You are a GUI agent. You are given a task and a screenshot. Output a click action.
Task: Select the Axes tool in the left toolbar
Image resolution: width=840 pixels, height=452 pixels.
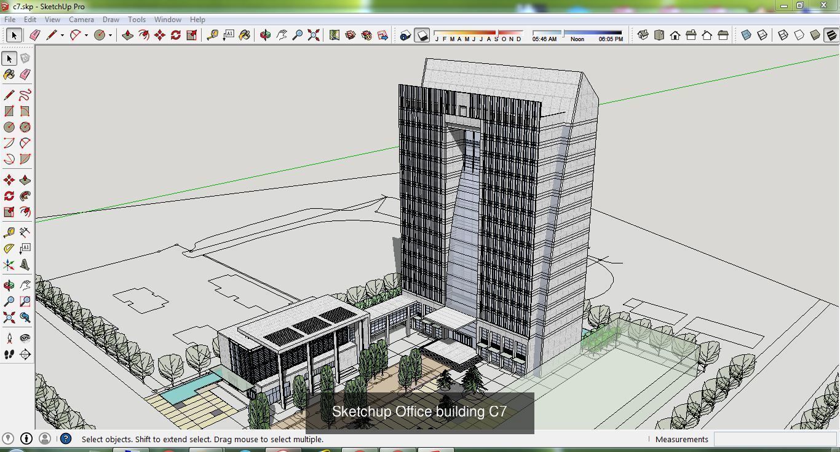coord(9,265)
